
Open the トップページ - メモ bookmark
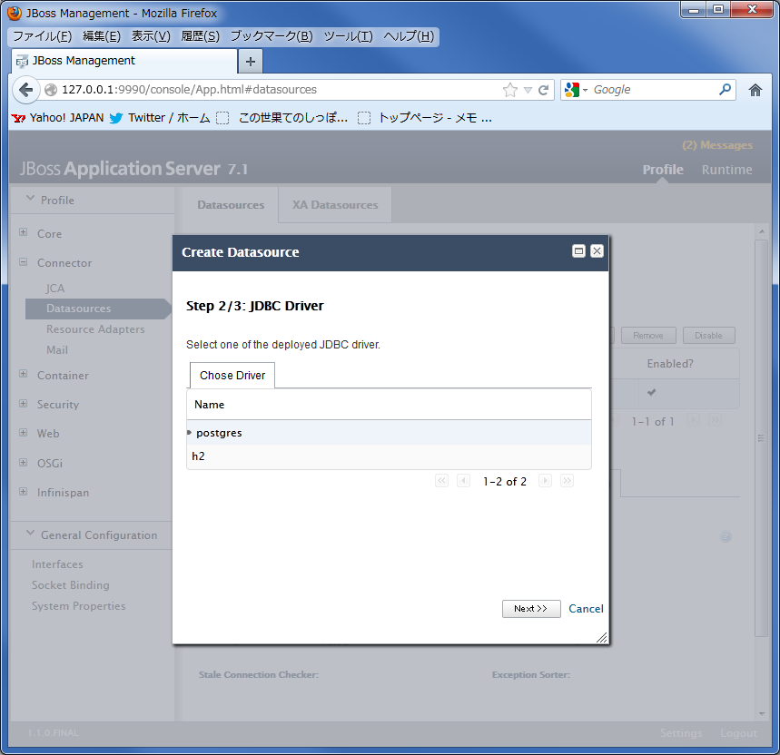pos(425,118)
